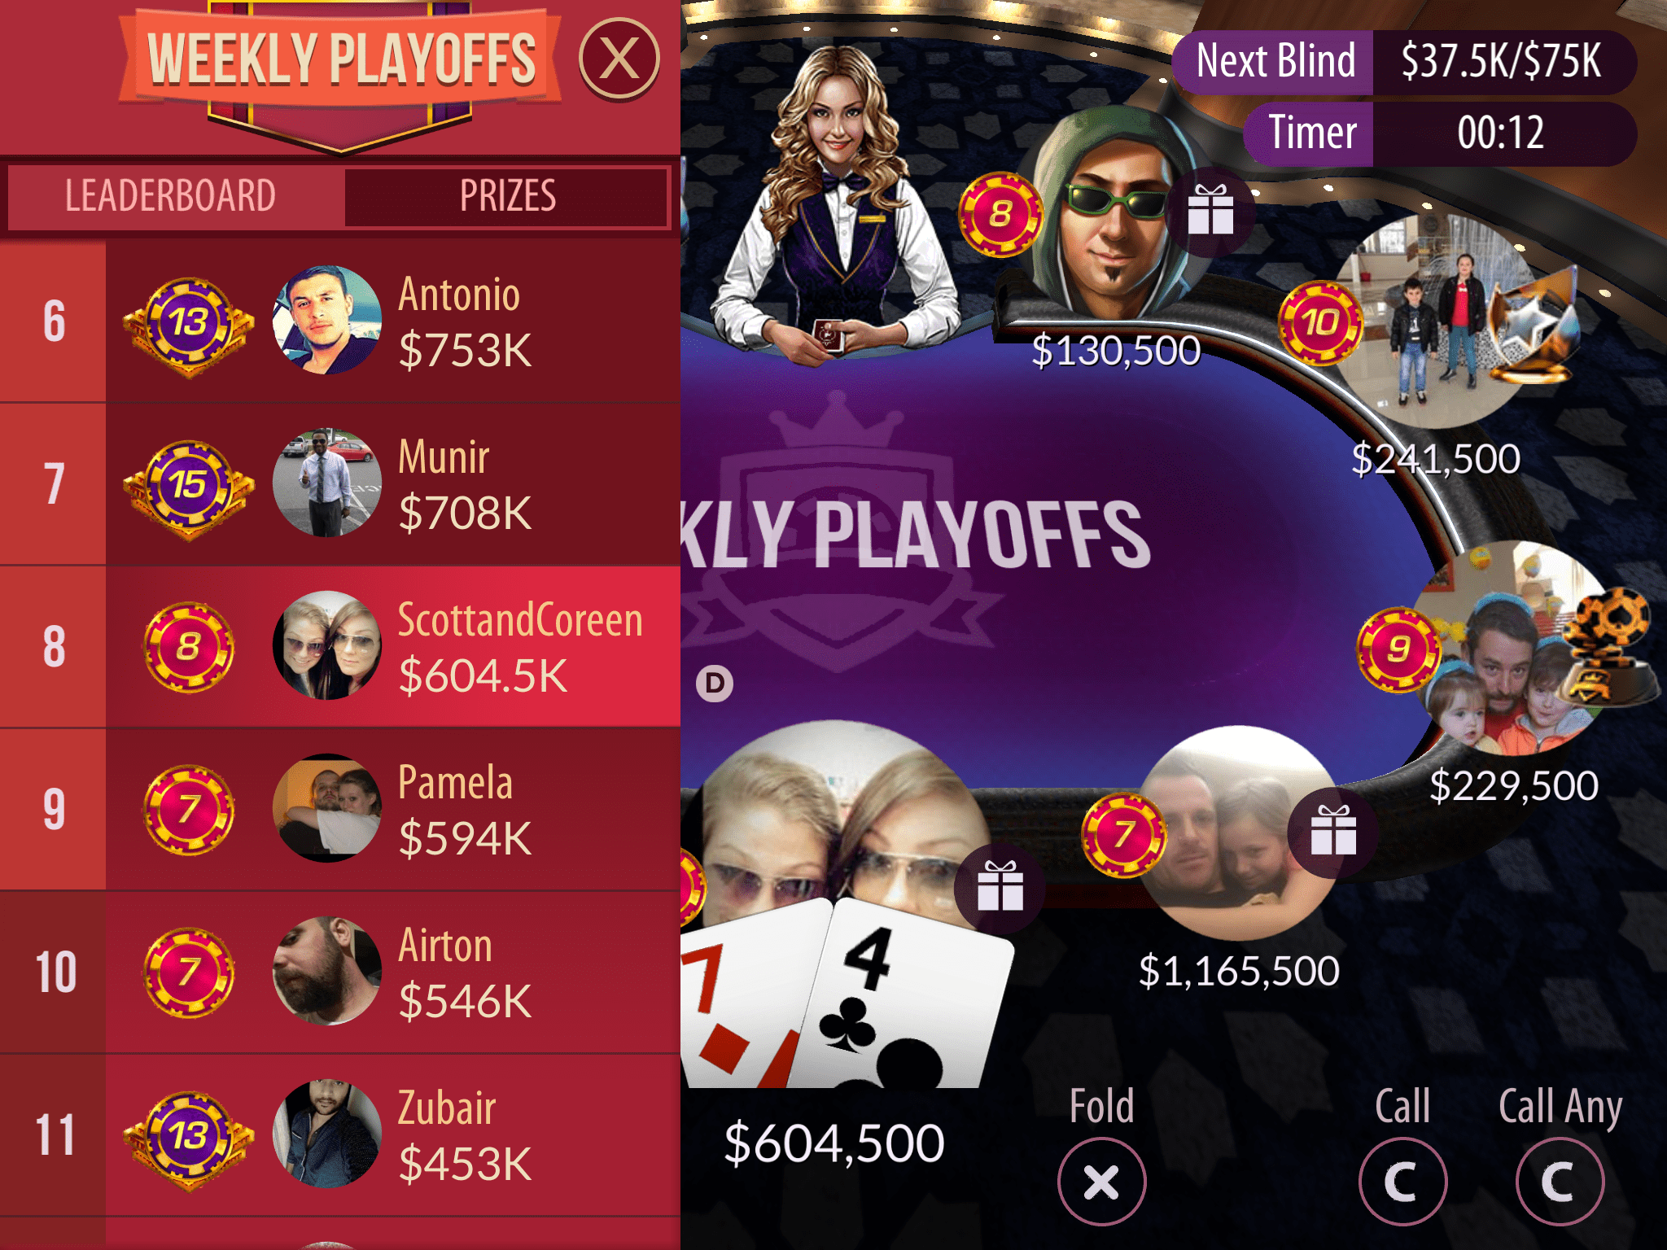Tap the dealer D button chip
This screenshot has width=1667, height=1250.
tap(715, 683)
